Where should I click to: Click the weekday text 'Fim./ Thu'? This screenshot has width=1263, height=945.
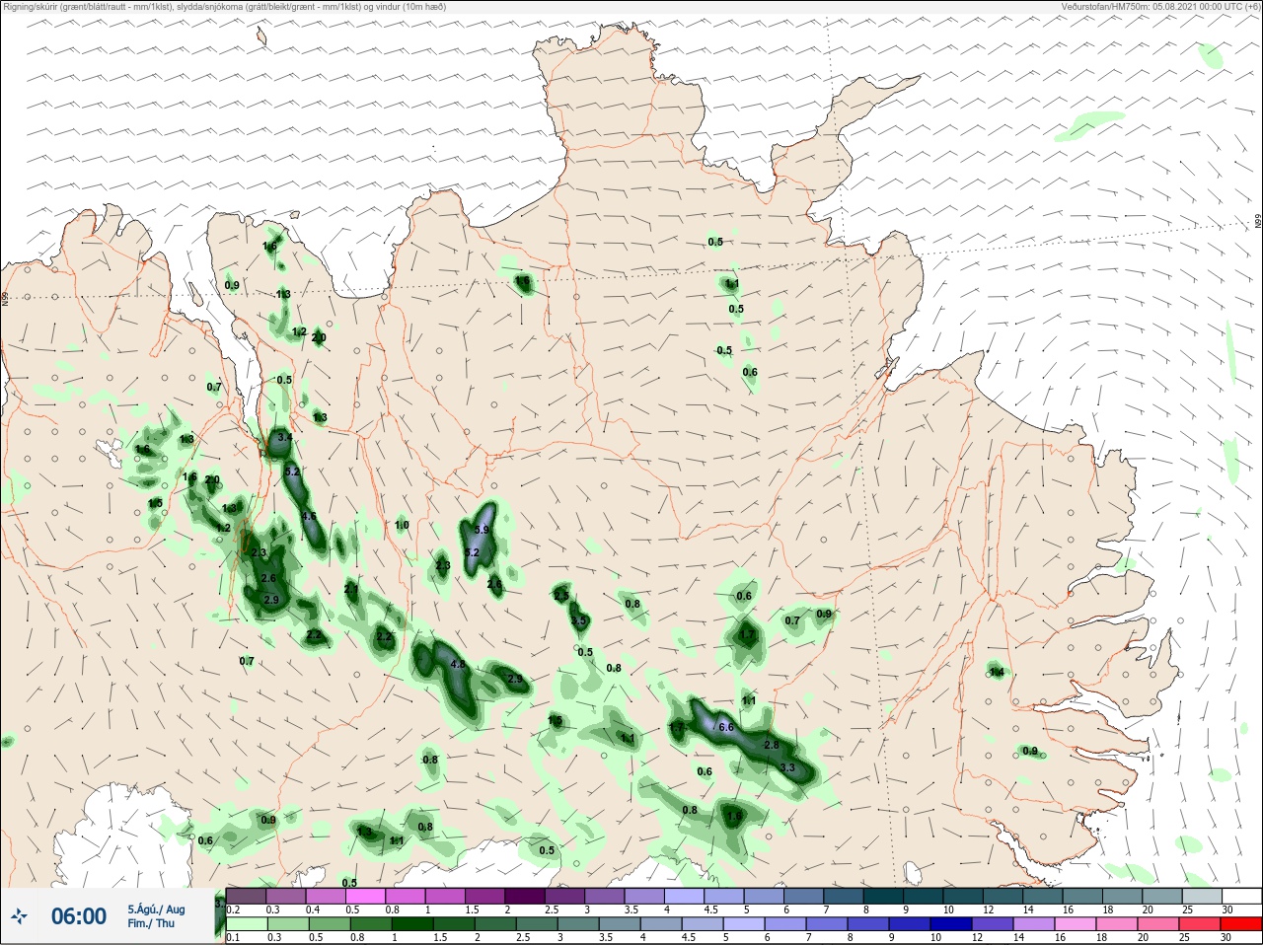coord(151,923)
